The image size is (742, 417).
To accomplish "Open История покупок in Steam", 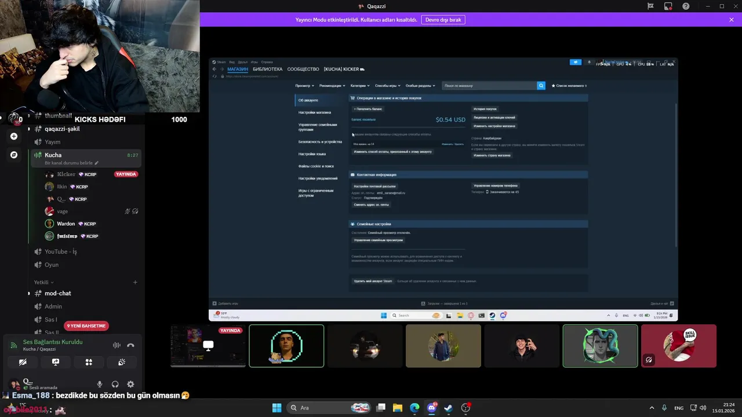I will (485, 109).
